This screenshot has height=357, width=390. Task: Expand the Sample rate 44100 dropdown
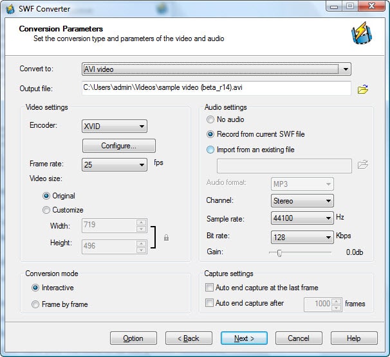(x=302, y=218)
